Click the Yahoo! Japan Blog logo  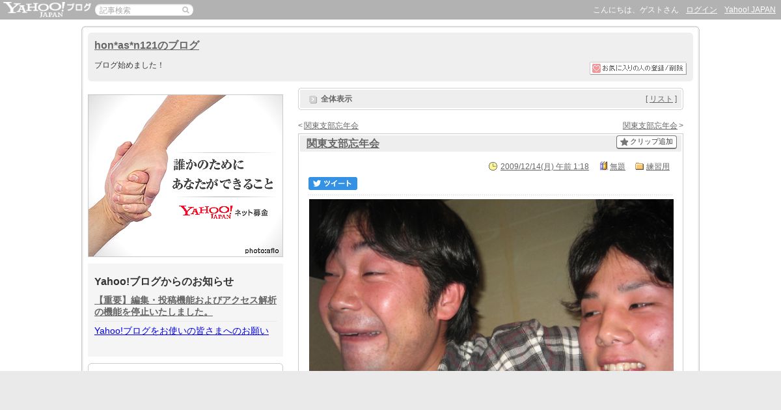tap(47, 9)
